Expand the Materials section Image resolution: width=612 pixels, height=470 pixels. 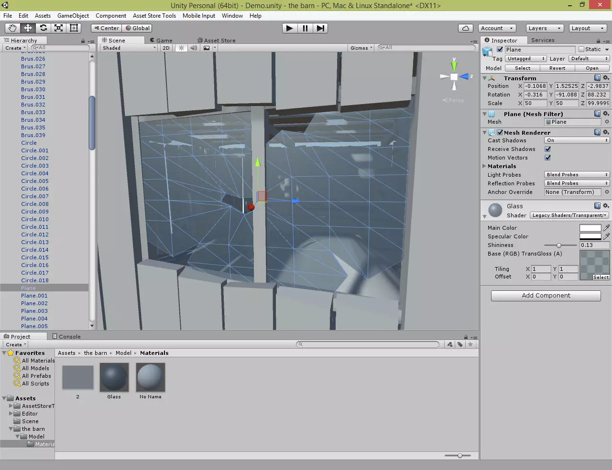(x=484, y=166)
